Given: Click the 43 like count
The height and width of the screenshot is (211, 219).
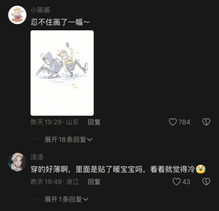Looking at the screenshot, I should click(x=186, y=182).
